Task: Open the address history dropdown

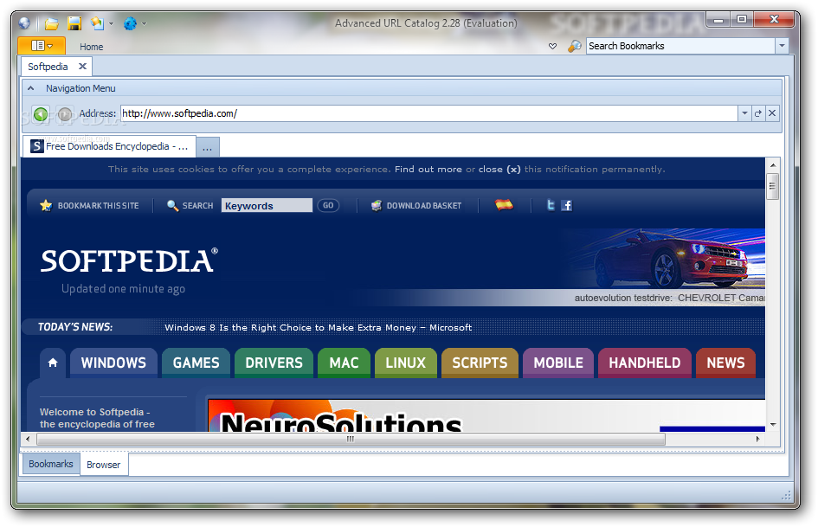Action: 744,113
